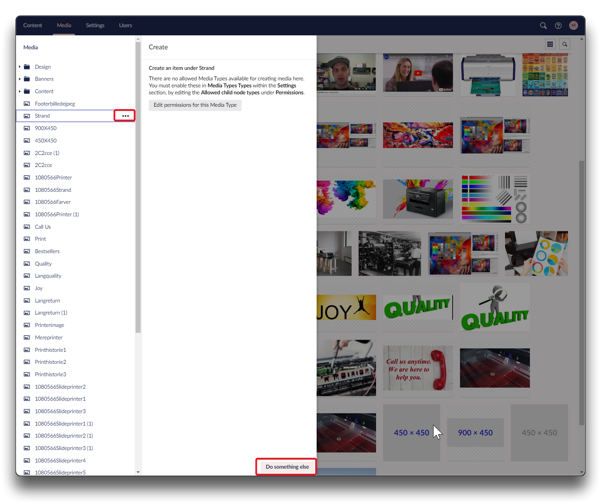
Task: Click the image icon beside Call Us
Action: point(27,227)
